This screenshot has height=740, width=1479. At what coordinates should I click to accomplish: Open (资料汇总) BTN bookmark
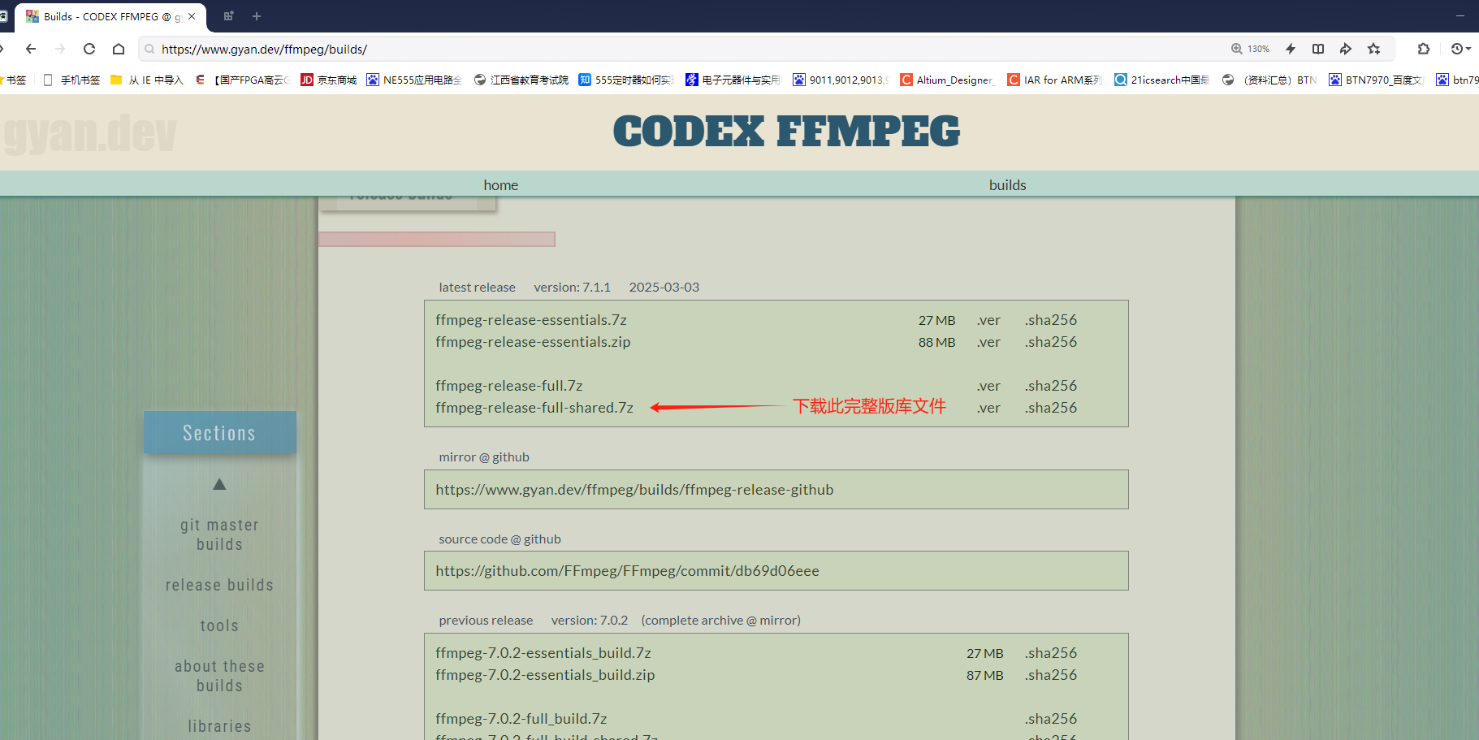point(1269,80)
